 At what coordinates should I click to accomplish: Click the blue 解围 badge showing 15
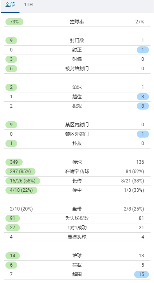click(x=142, y=274)
